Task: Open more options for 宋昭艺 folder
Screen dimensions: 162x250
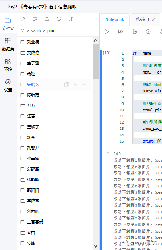Action: (83, 84)
